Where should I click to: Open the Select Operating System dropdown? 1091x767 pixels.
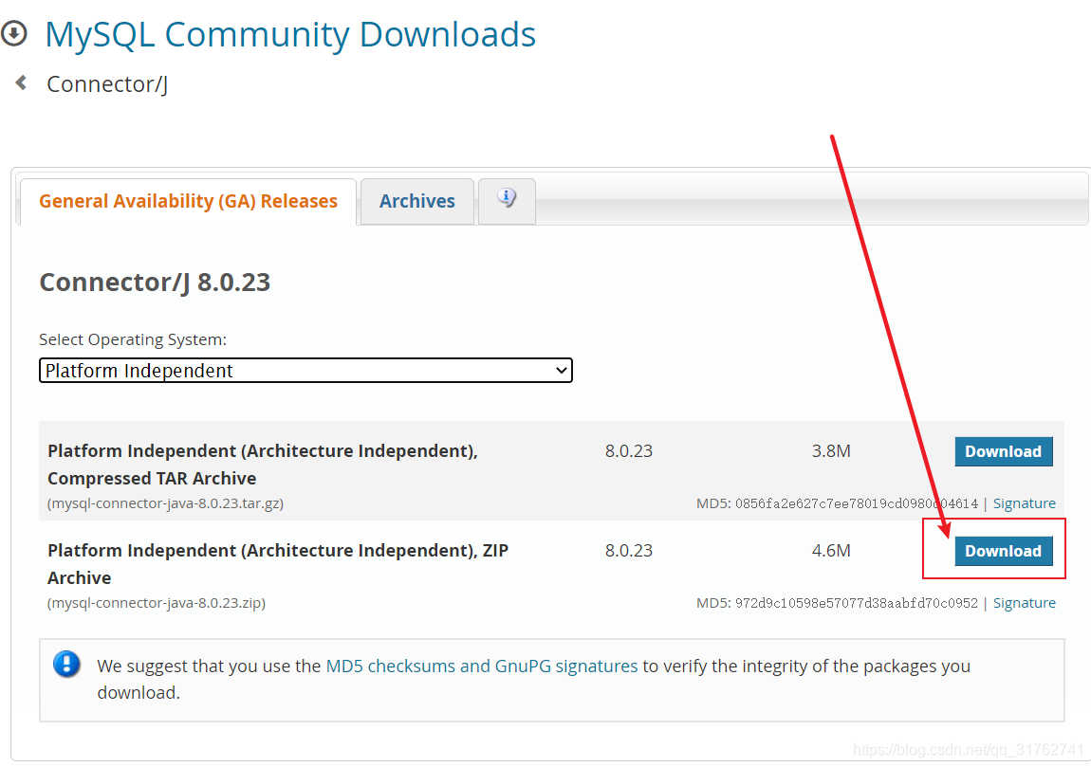click(x=305, y=371)
